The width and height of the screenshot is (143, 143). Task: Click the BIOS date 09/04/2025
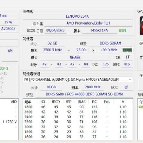55,31
